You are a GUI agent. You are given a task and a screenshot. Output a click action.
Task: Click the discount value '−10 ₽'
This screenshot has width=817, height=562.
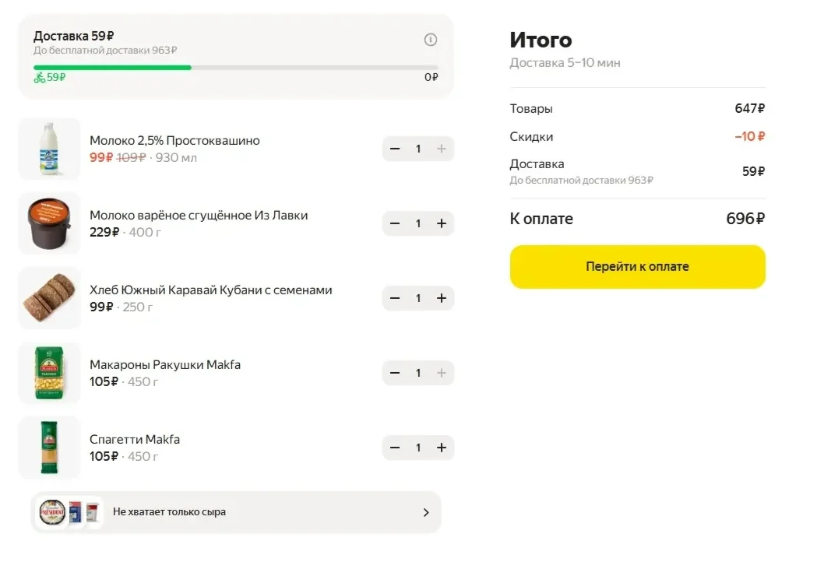coord(750,136)
